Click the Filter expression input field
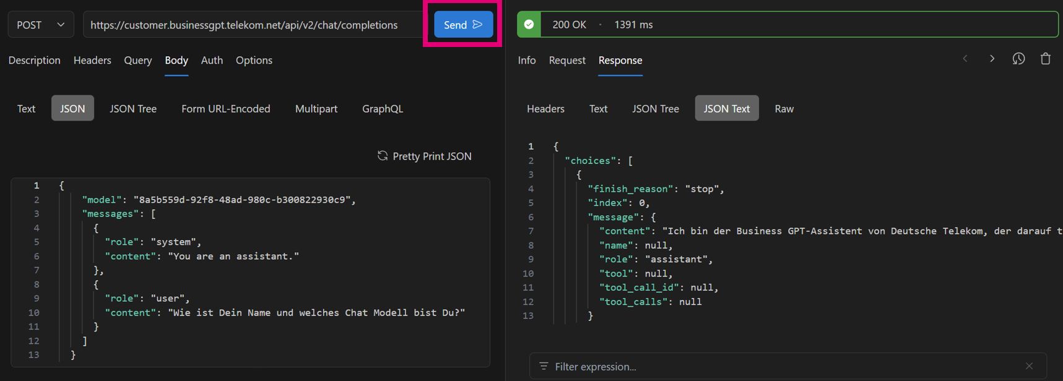This screenshot has height=381, width=1063. tap(780, 367)
